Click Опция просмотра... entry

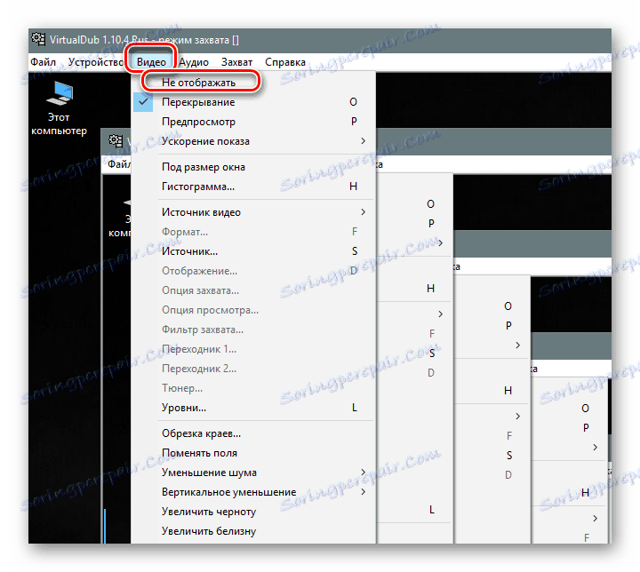pyautogui.click(x=253, y=310)
